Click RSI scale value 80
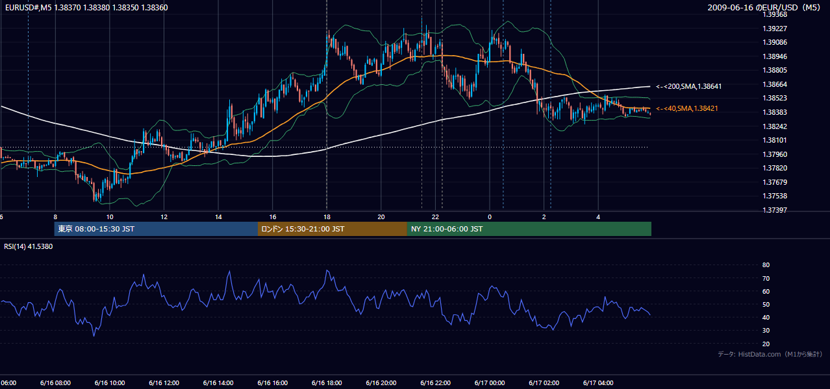Viewport: 830px width, 389px height. point(766,265)
